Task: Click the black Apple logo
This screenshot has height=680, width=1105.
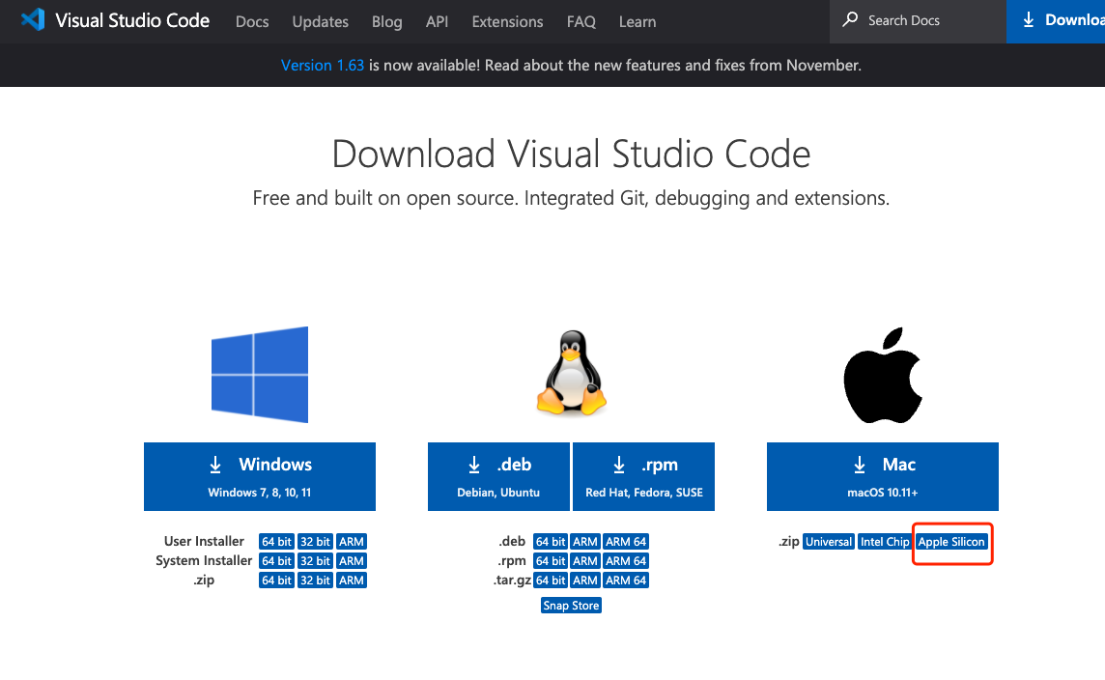Action: click(883, 374)
